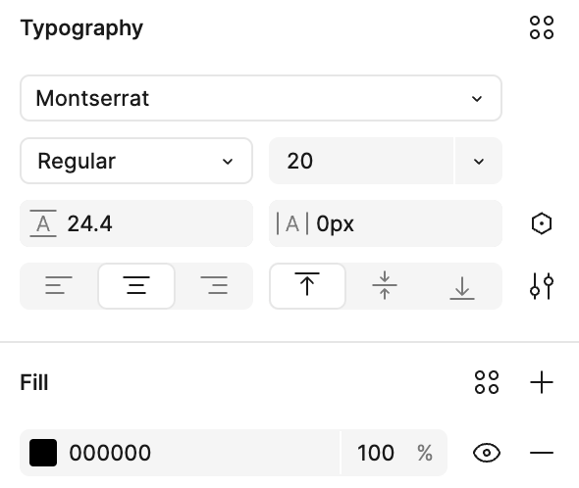Align text left
This screenshot has width=579, height=488.
pyautogui.click(x=59, y=286)
